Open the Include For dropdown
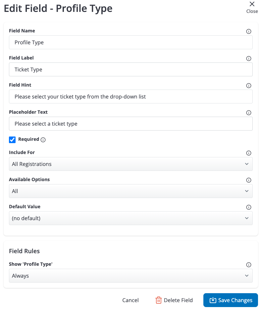Viewport: 260px width, 315px height. pos(130,164)
